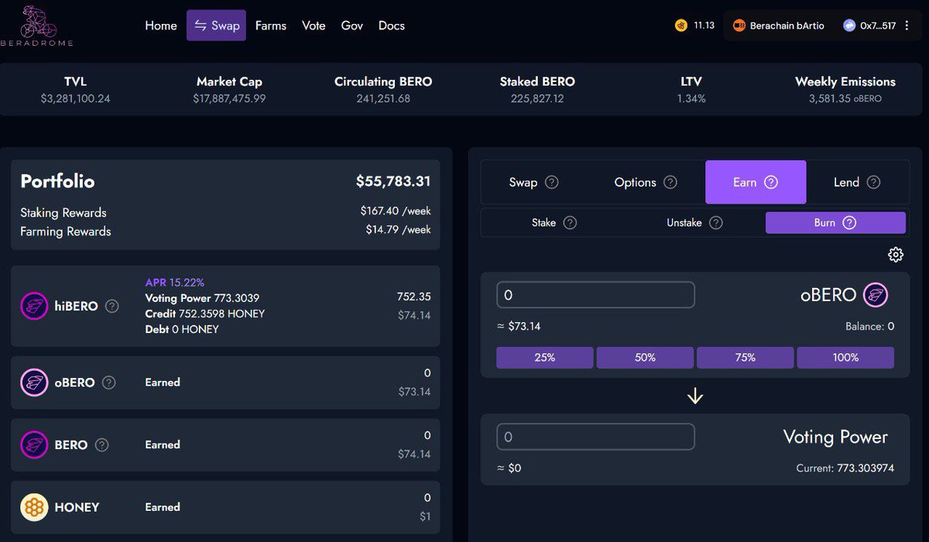
Task: Set burn amount to 50%
Action: click(x=645, y=358)
